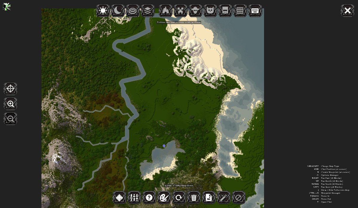Switch map to Night view

(118, 10)
